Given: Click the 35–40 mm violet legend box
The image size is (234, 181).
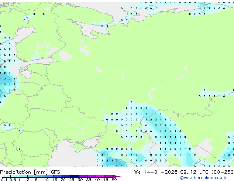Looking at the screenshot, I should (x=92, y=176).
